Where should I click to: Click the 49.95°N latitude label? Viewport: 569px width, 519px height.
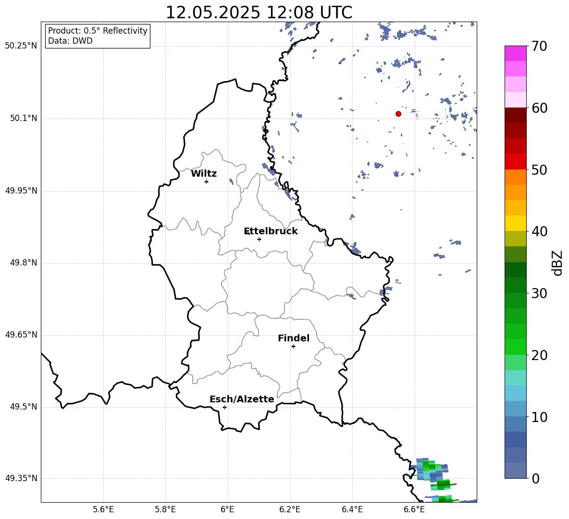[x=21, y=191]
